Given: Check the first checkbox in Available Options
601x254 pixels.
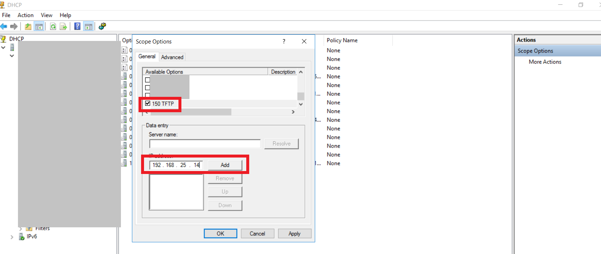Looking at the screenshot, I should [148, 80].
